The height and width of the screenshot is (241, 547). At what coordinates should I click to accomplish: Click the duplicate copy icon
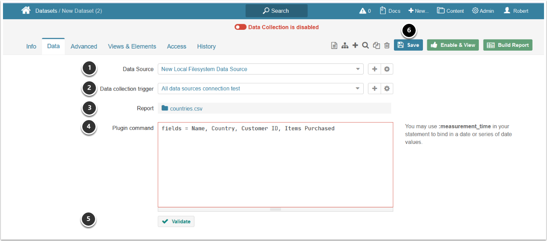[x=376, y=45]
